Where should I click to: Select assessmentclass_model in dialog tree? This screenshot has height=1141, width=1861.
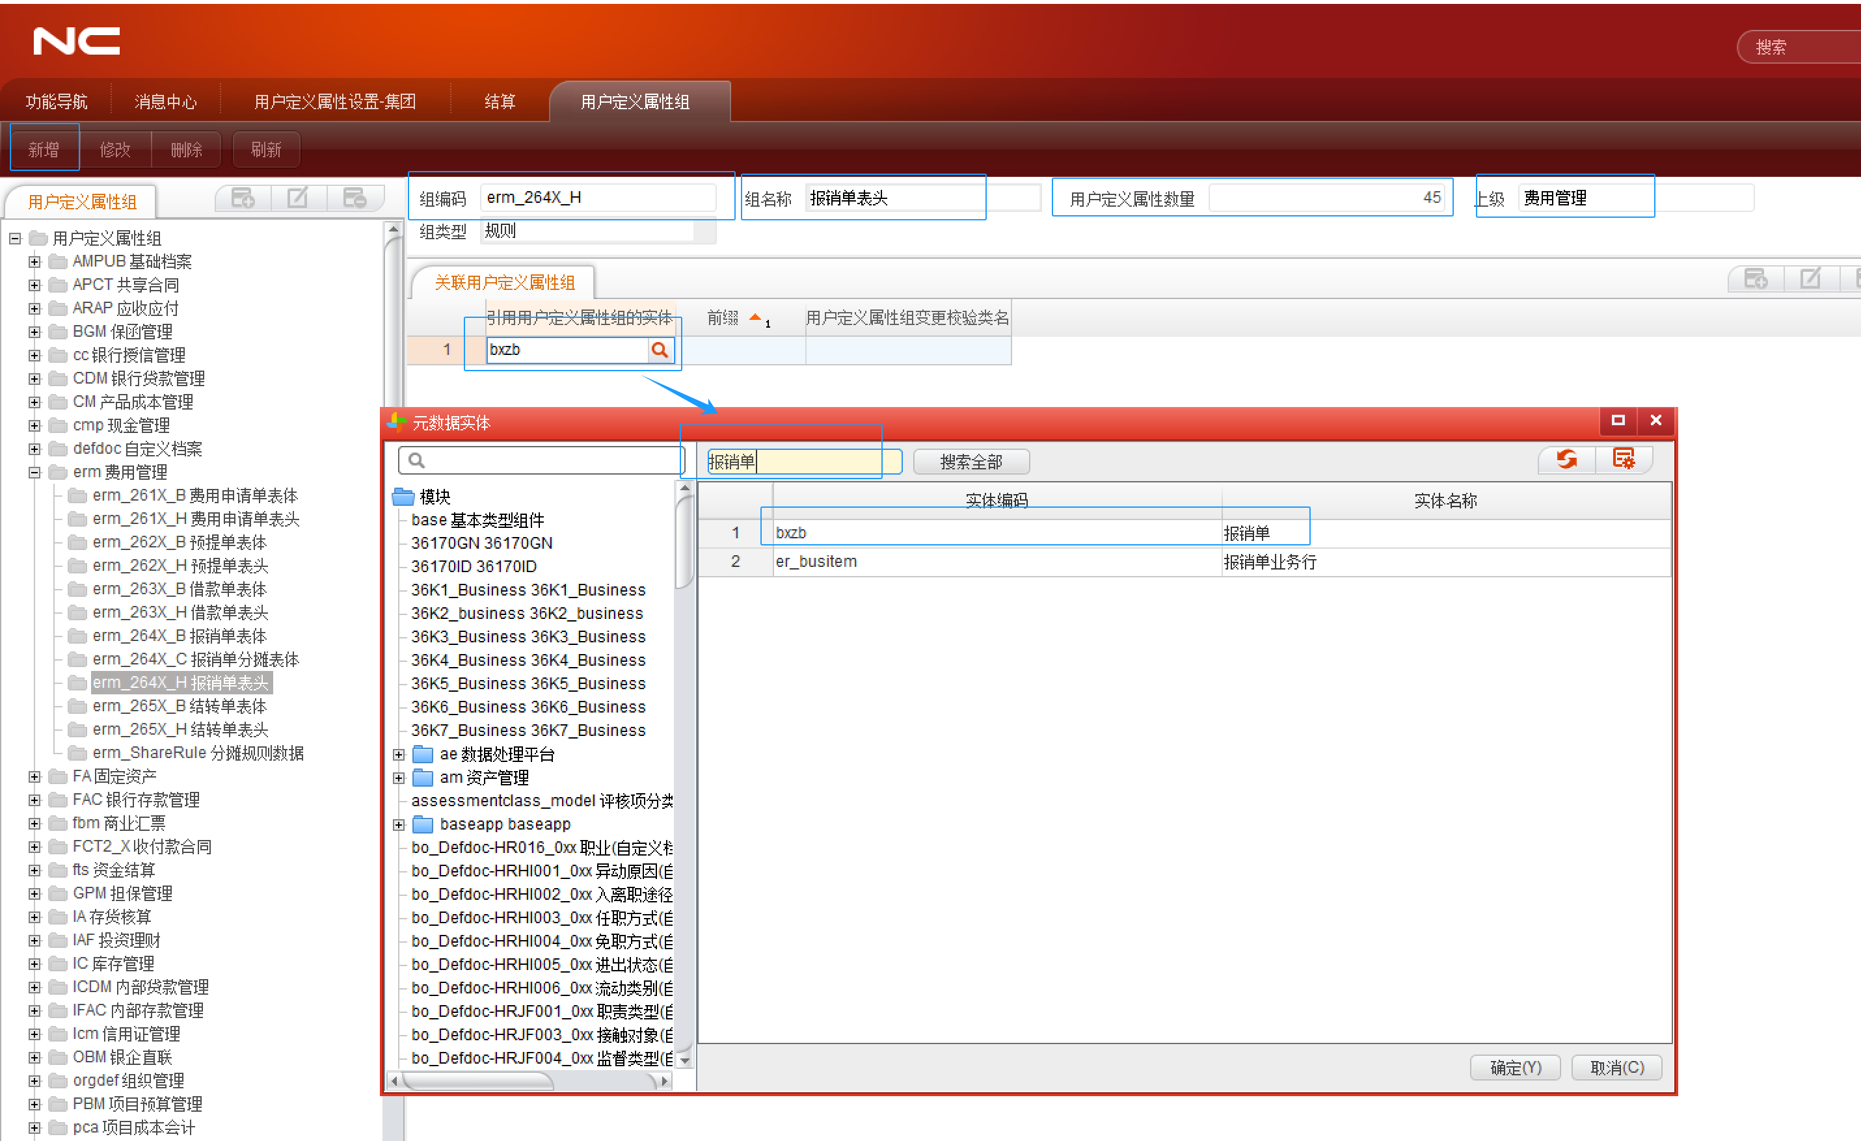[x=542, y=800]
